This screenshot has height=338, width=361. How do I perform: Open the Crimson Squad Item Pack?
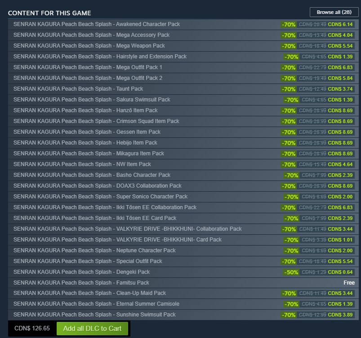pos(183,121)
